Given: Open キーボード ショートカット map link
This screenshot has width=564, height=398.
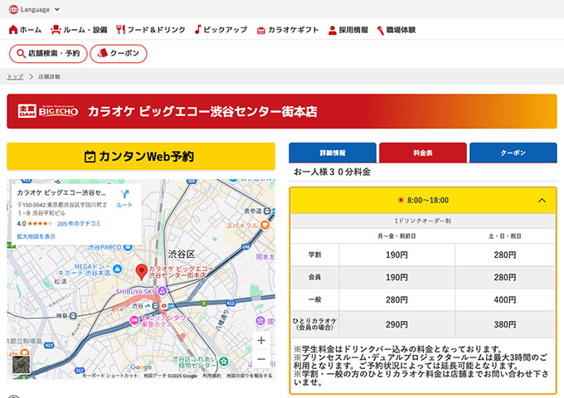Looking at the screenshot, I should click(109, 376).
